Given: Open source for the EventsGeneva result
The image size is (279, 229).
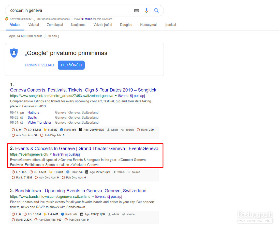Looking at the screenshot, I should coord(134,172).
